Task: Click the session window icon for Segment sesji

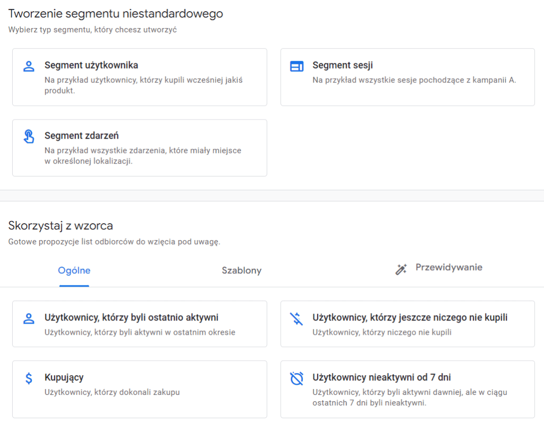Action: pyautogui.click(x=296, y=66)
